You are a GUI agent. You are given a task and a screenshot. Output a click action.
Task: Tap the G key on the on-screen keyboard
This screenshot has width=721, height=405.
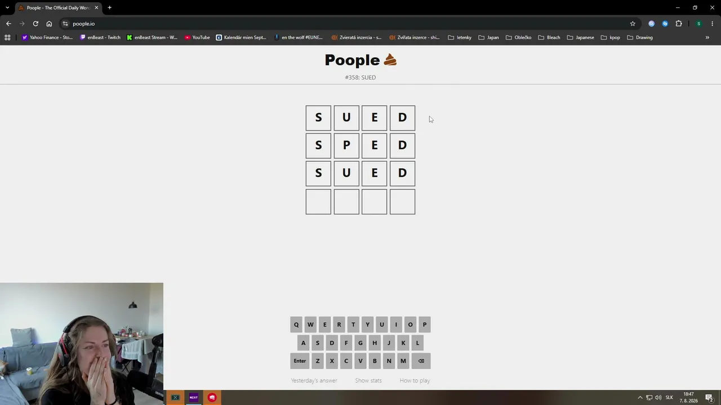point(360,343)
